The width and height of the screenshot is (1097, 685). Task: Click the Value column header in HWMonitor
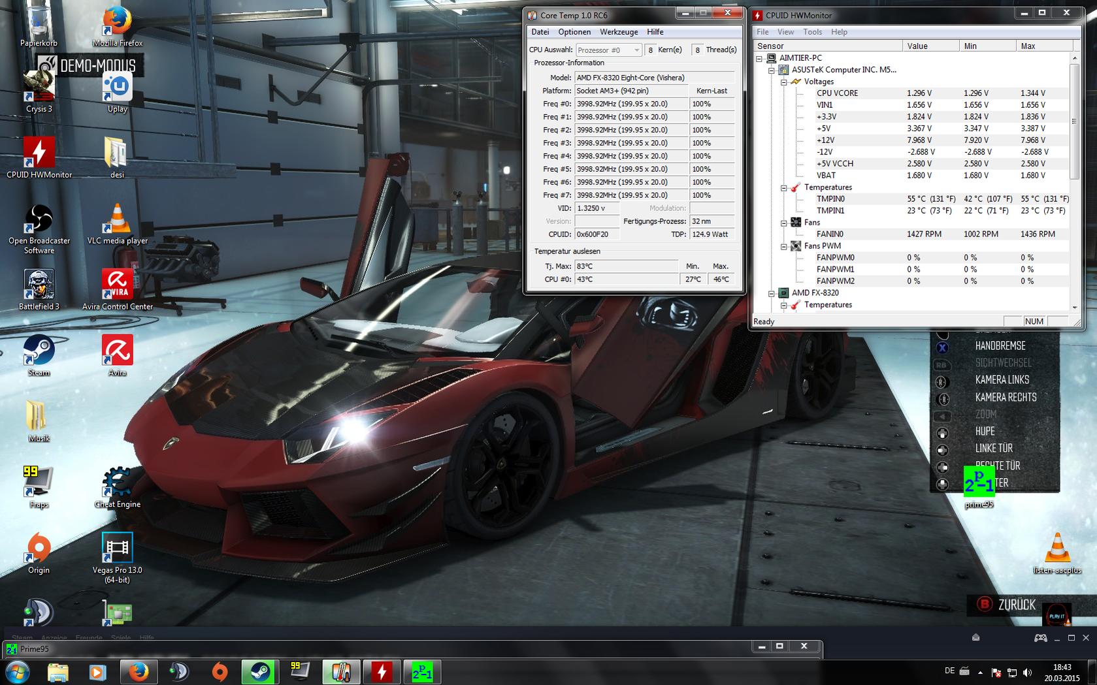(x=931, y=46)
